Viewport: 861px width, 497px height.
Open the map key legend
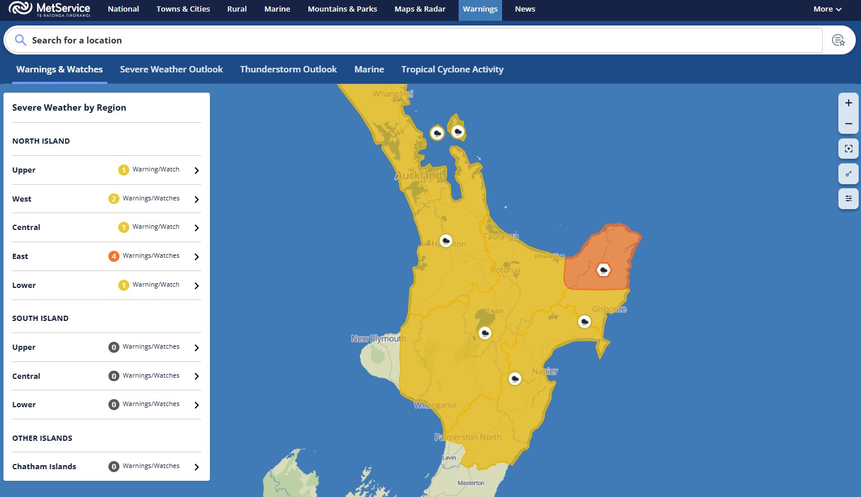point(848,174)
